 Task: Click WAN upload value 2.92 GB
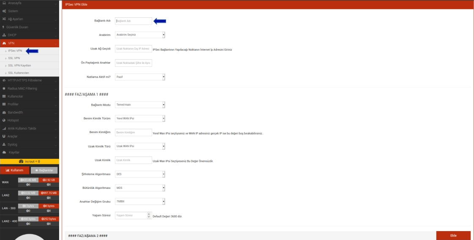pos(49,180)
